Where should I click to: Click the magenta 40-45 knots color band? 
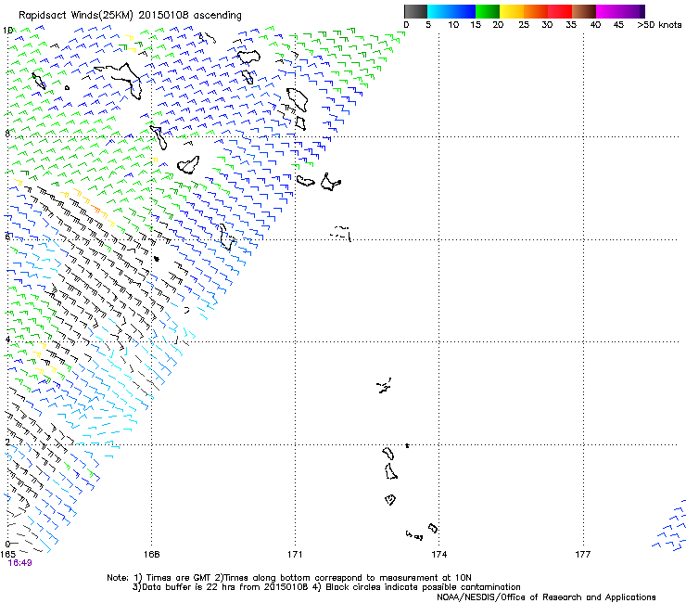(608, 11)
